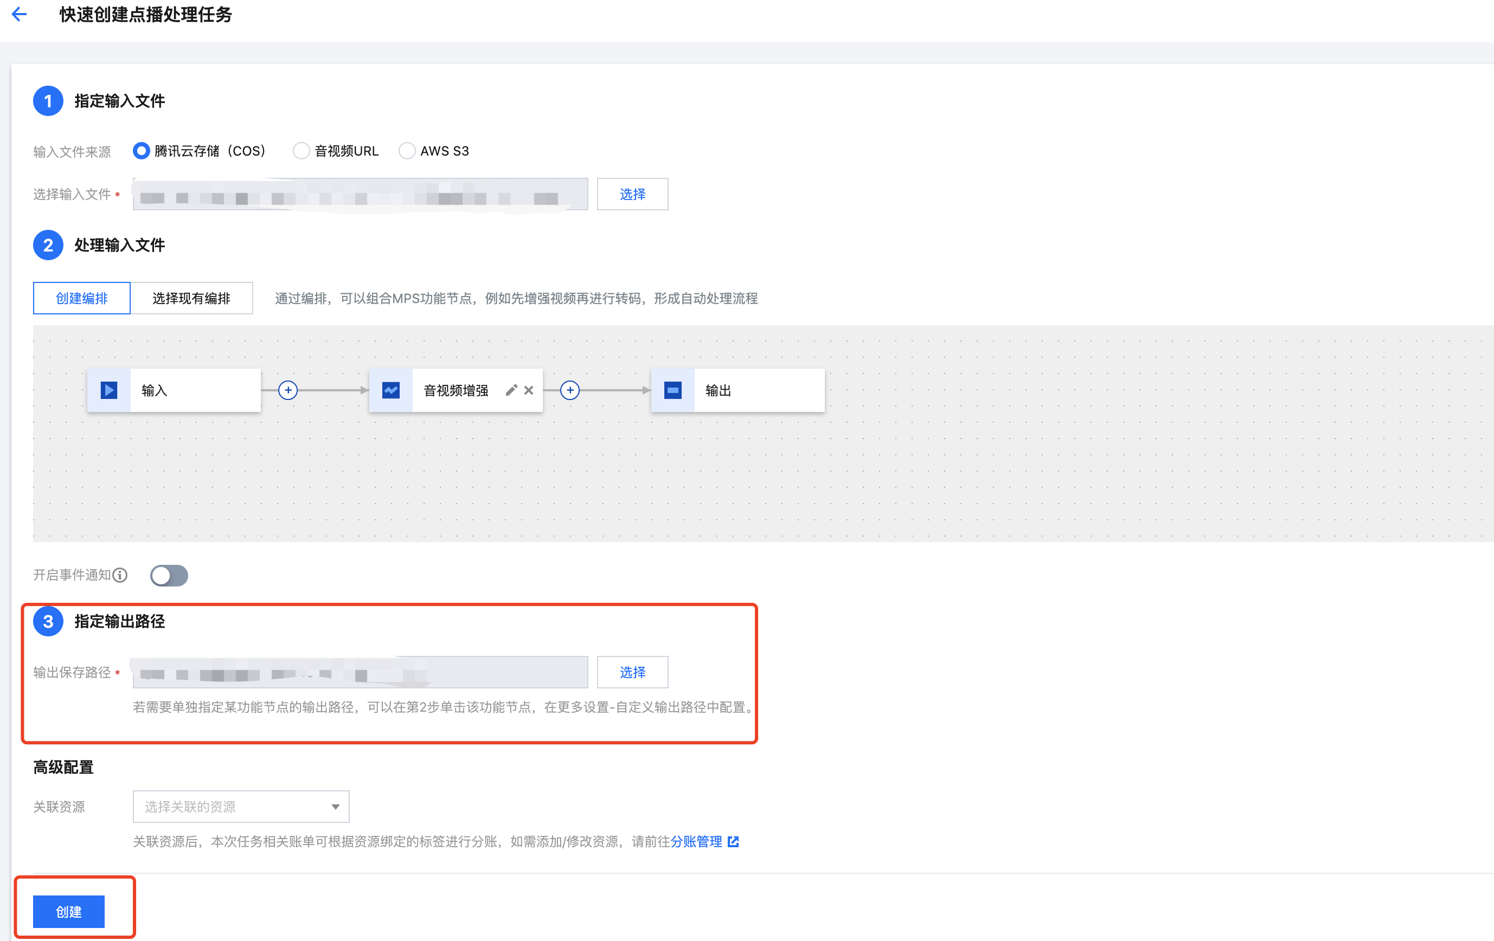Click the info icon next to 开启事件通知
The height and width of the screenshot is (941, 1494).
pyautogui.click(x=120, y=575)
